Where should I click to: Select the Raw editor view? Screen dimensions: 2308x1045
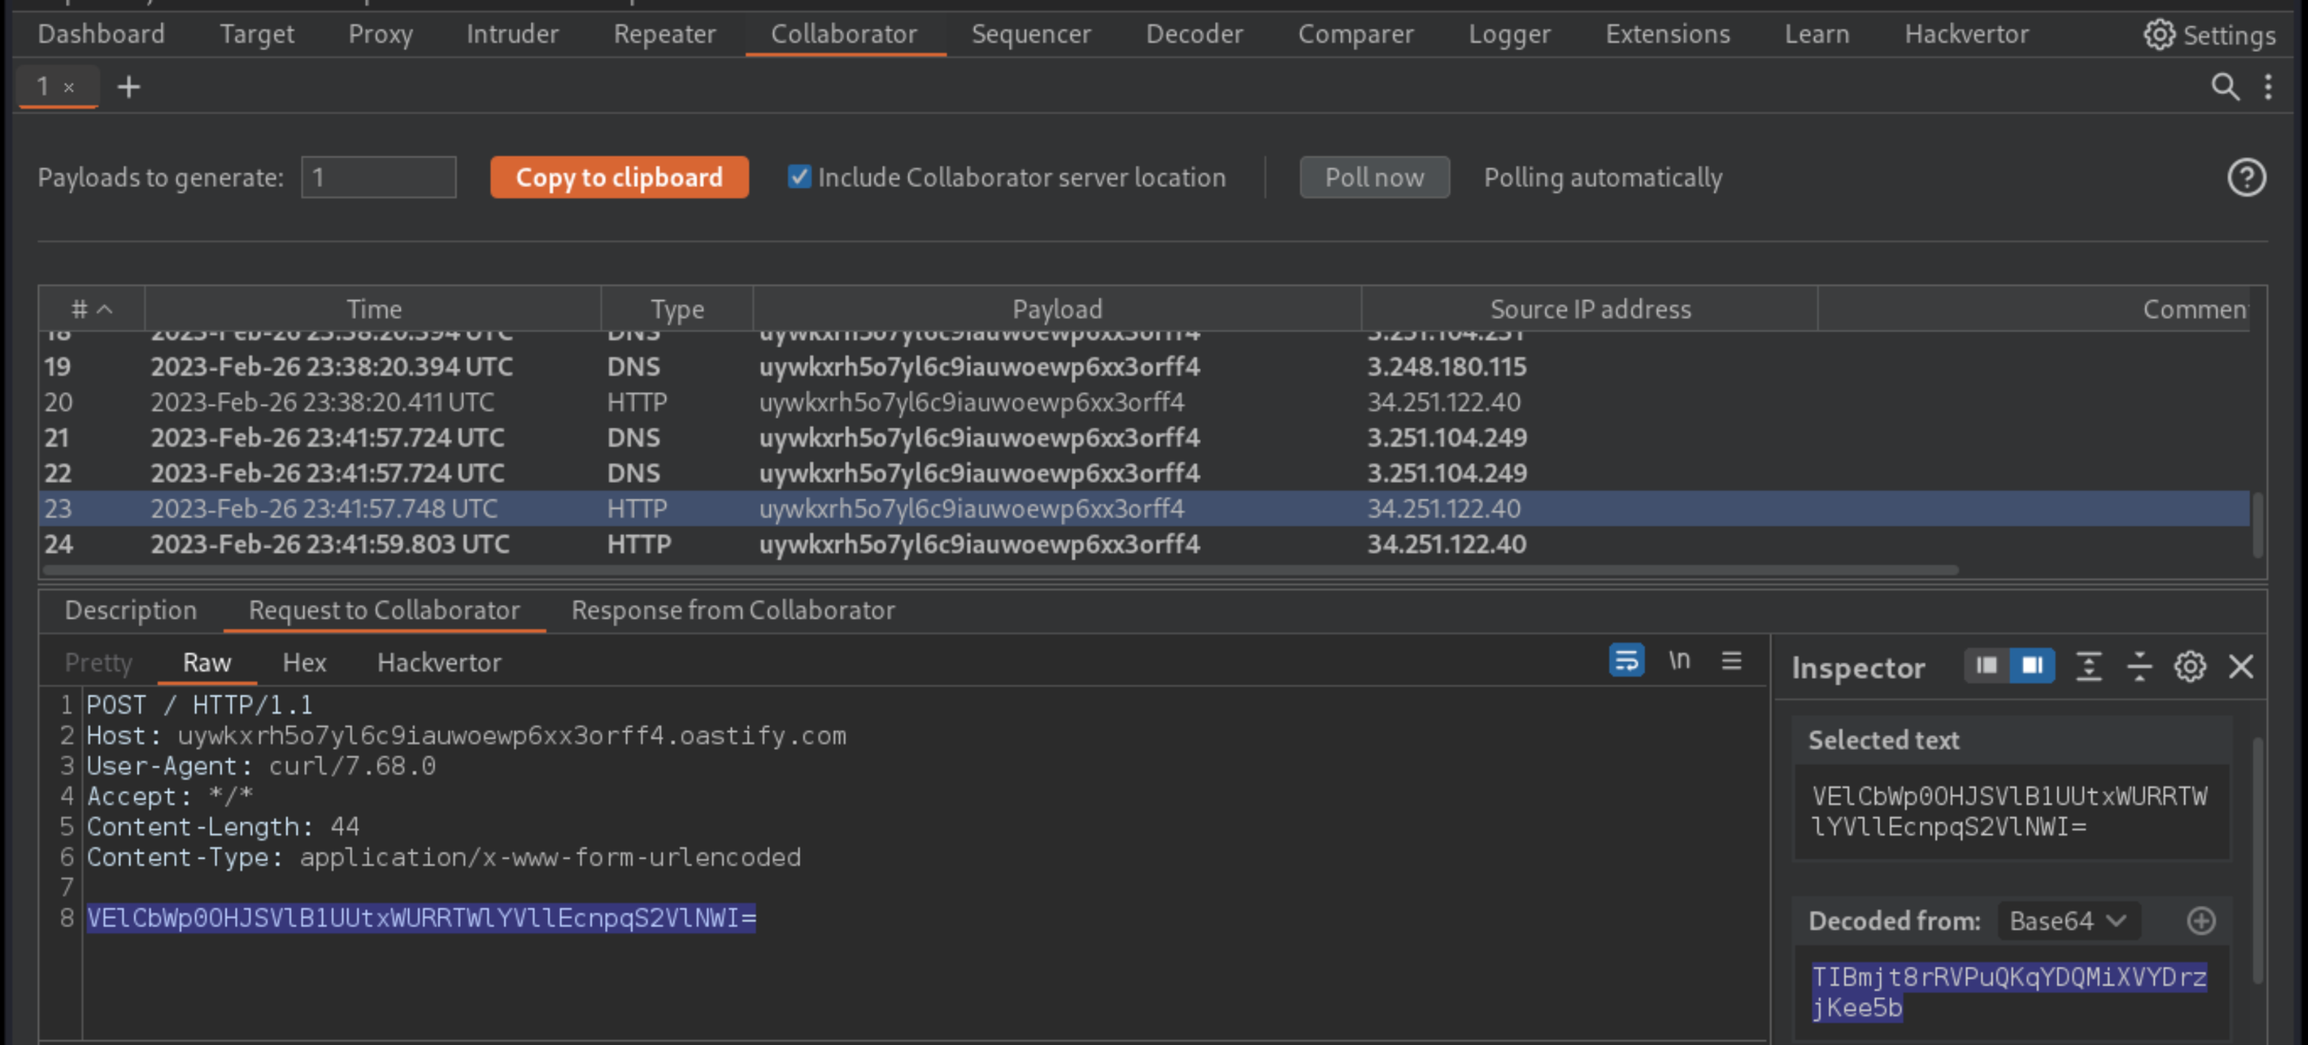(x=207, y=663)
